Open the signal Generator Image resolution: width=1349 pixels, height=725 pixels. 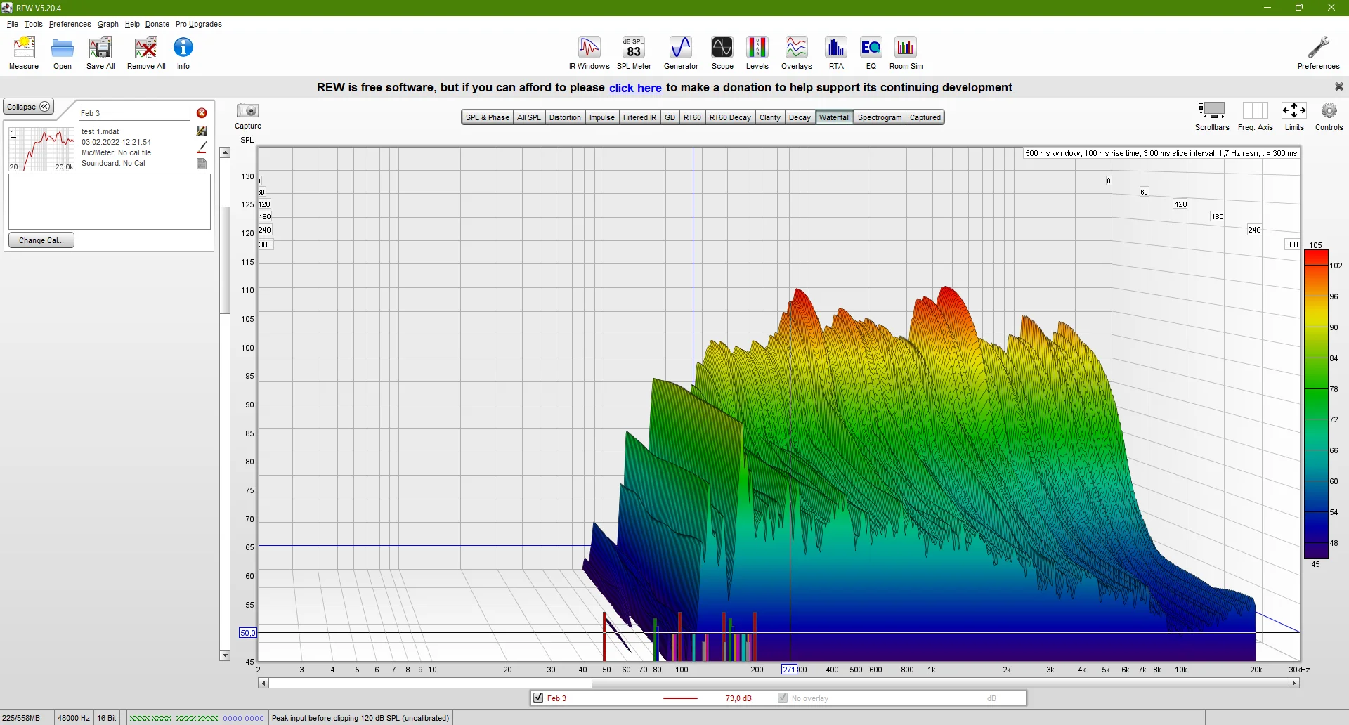[x=681, y=53]
